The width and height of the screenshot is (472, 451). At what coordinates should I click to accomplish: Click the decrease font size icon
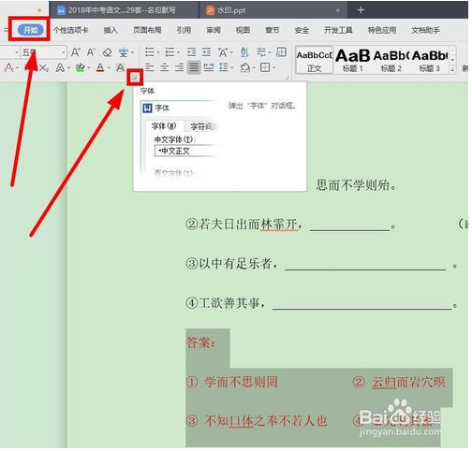point(91,52)
